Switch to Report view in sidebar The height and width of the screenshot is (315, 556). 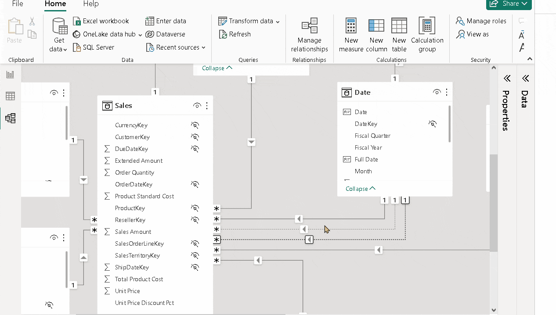click(x=10, y=75)
